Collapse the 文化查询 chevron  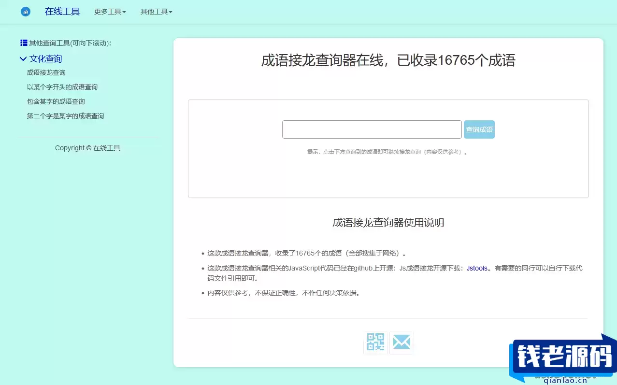(23, 59)
